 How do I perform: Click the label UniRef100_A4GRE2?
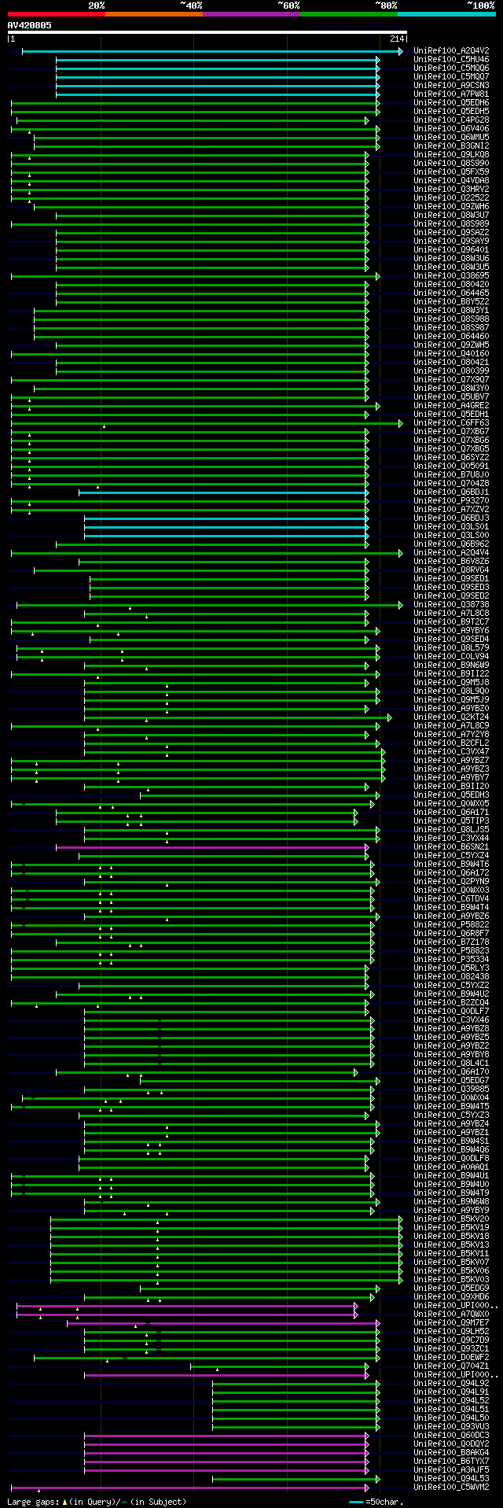(451, 405)
